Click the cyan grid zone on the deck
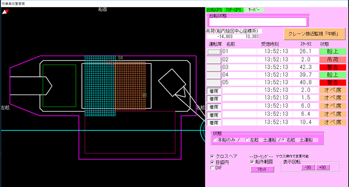This screenshot has width=349, height=187. 100,86
